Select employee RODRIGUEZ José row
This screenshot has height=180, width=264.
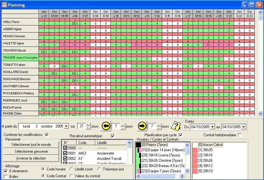tap(20, 101)
